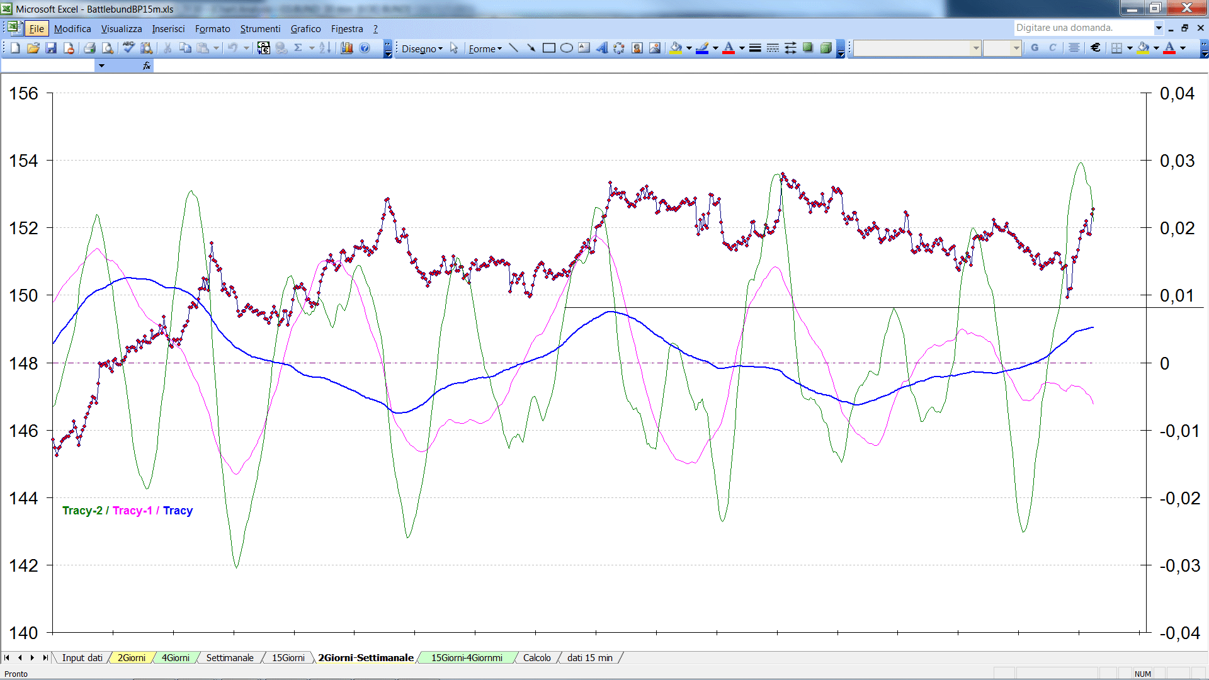Insert WordArt from drawing toolbar
Viewport: 1209px width, 680px height.
point(602,48)
